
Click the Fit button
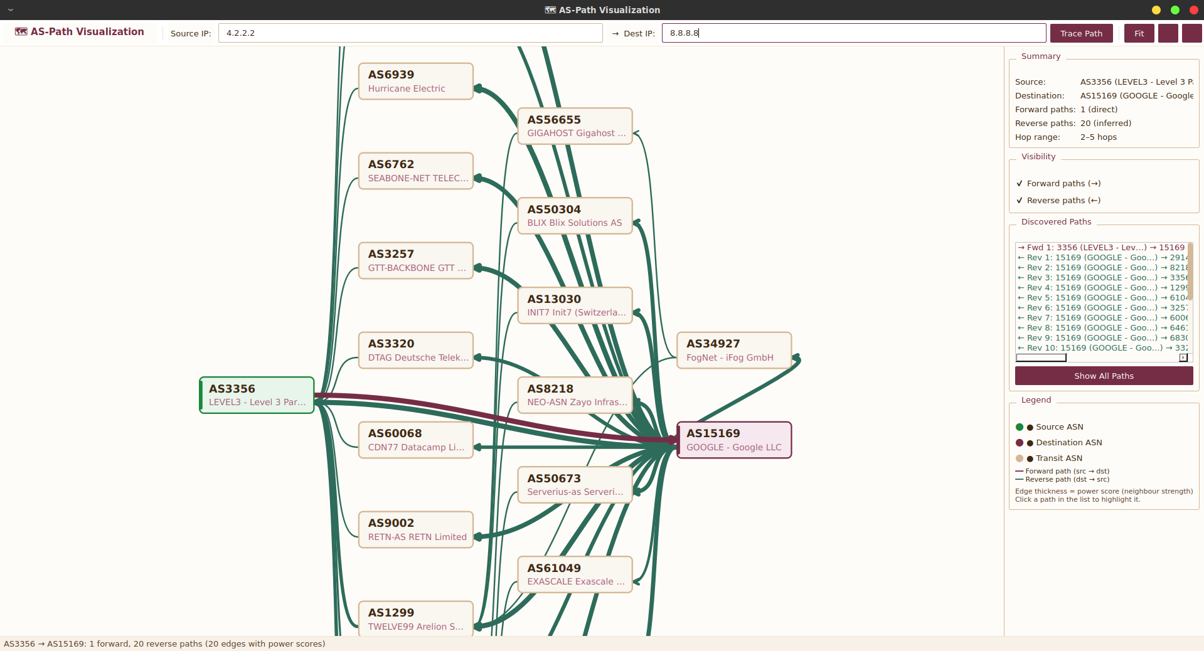coord(1139,33)
